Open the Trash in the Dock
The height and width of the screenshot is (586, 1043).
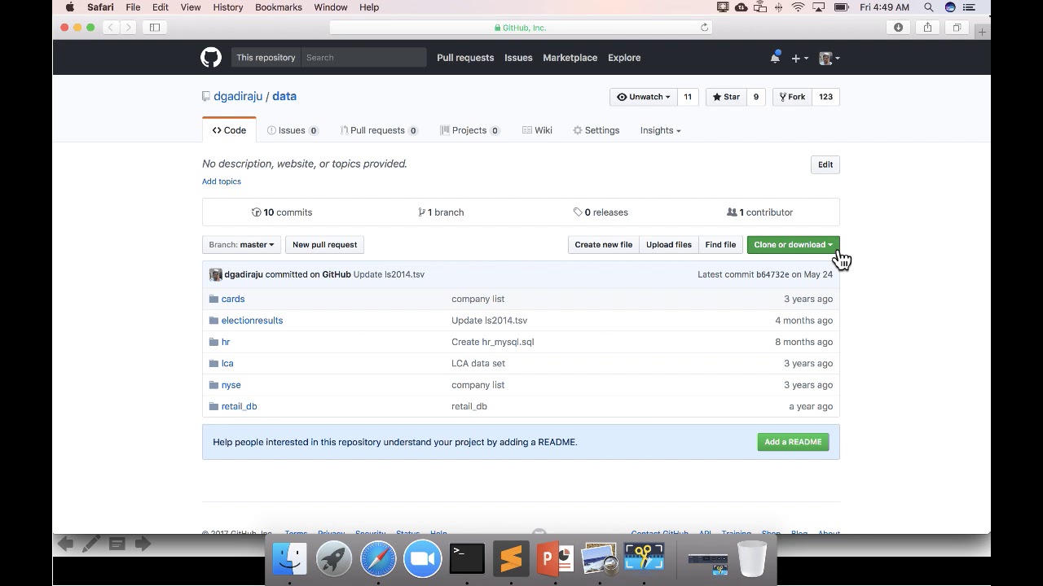point(751,558)
